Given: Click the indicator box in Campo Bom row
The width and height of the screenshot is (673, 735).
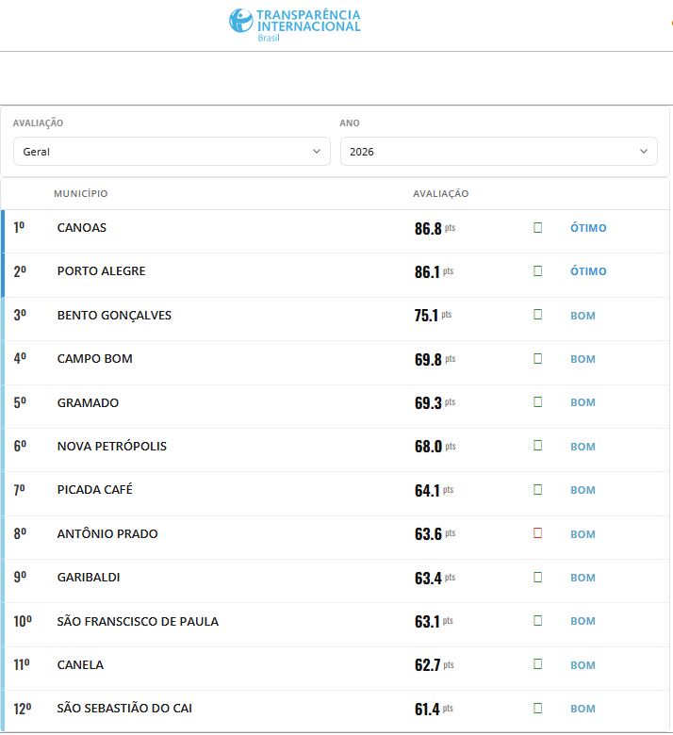Looking at the screenshot, I should (x=537, y=359).
